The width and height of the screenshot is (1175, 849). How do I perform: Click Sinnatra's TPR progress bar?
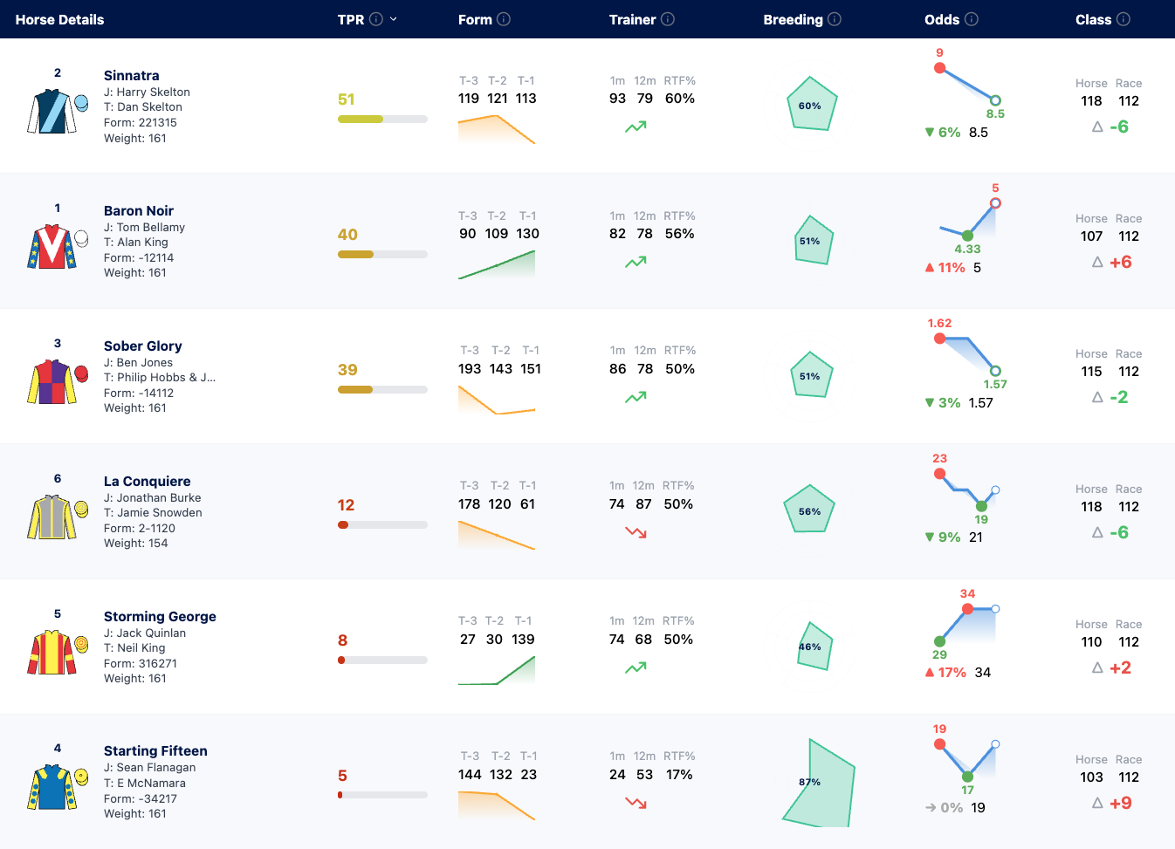tap(382, 119)
